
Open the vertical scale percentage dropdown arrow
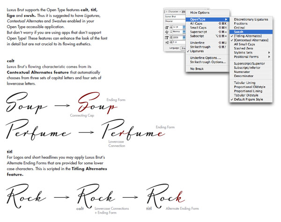click(x=184, y=37)
